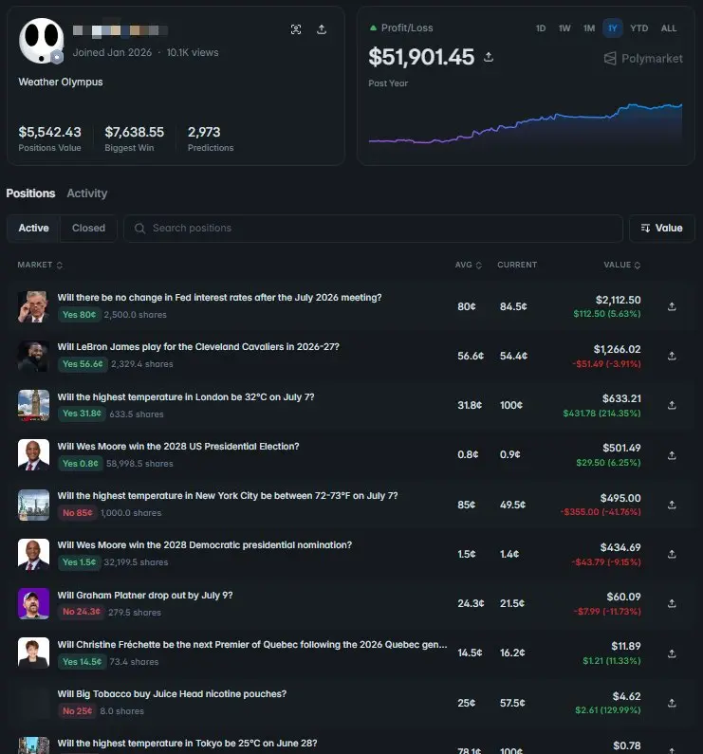Click the No 25¢ badge
Viewport: 703px width, 754px height.
point(77,711)
